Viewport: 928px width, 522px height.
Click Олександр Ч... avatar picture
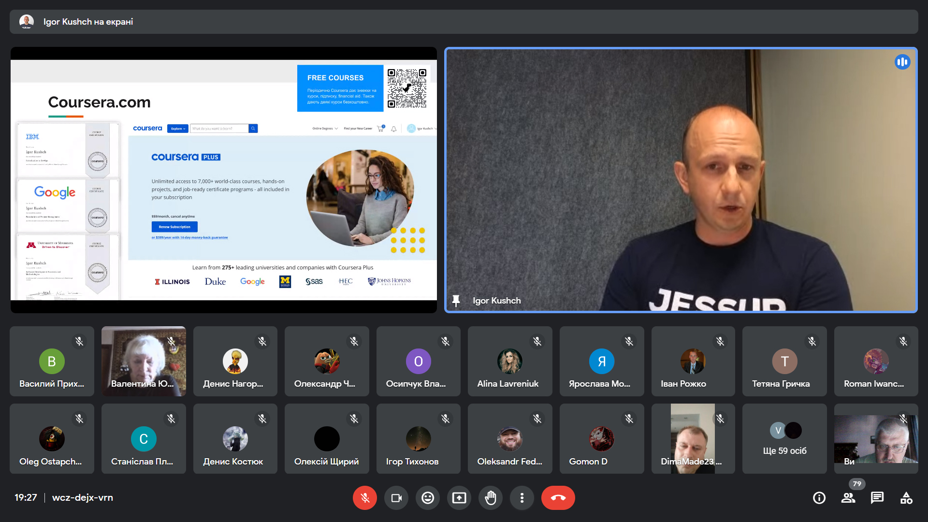tap(327, 361)
